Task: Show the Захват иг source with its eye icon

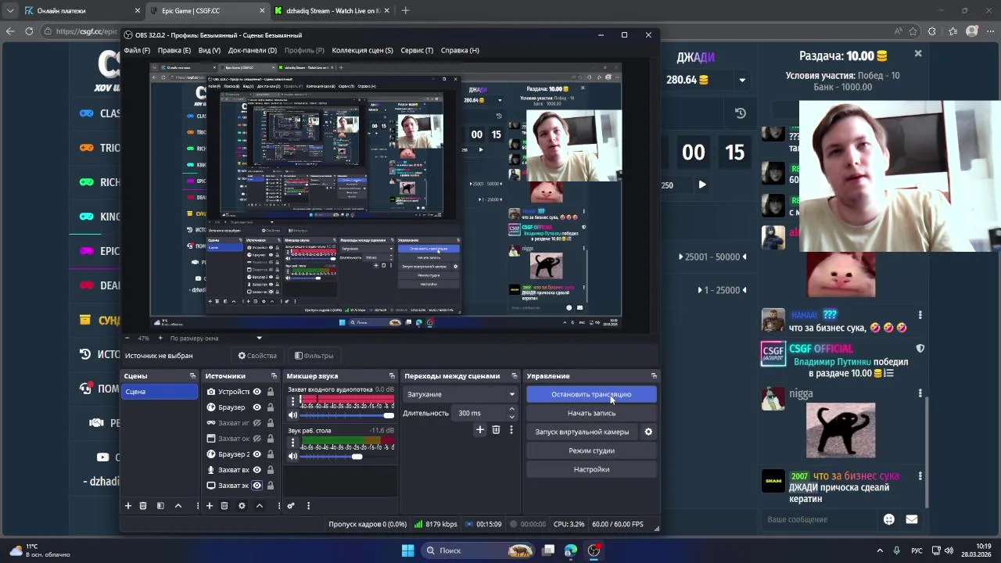Action: click(x=257, y=423)
